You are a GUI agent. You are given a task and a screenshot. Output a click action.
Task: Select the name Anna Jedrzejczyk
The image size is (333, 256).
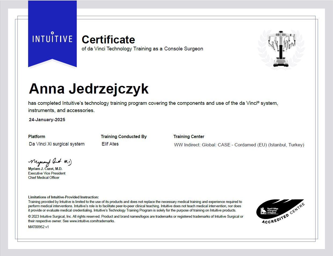click(89, 89)
